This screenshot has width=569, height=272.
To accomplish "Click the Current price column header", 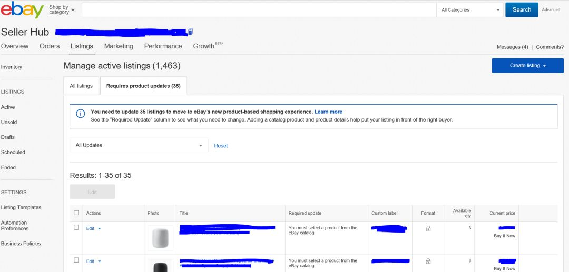I will 502,213.
